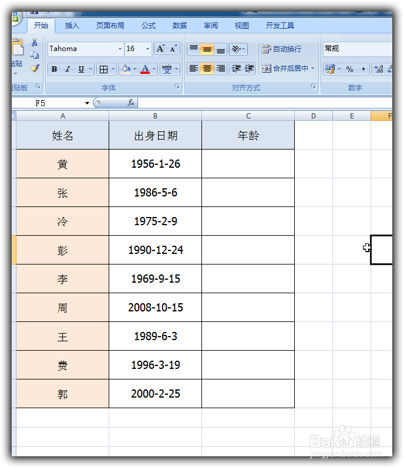Image resolution: width=404 pixels, height=468 pixels.
Task: Increase font size with large A button
Action: 161,48
